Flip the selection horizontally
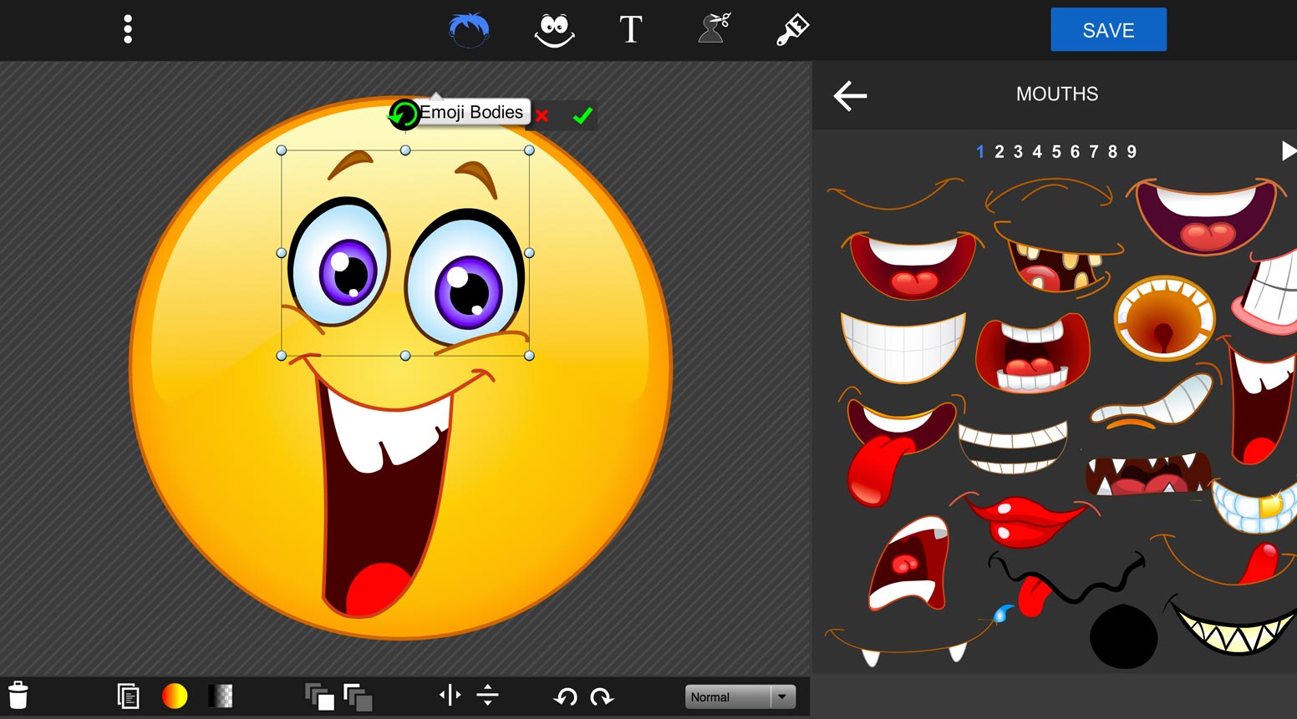Screen dimensions: 1297x719 449,696
